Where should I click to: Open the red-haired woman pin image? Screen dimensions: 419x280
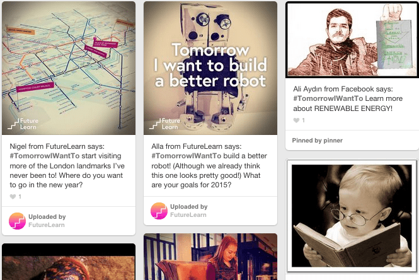(210, 257)
